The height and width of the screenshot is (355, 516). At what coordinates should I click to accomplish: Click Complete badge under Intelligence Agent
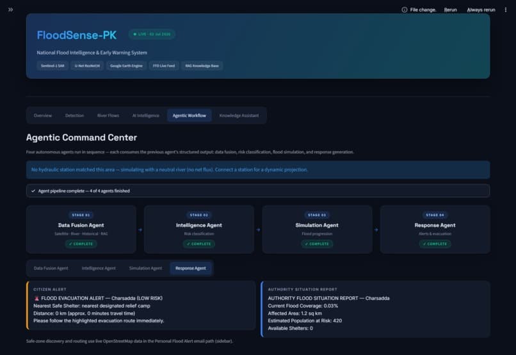(198, 244)
